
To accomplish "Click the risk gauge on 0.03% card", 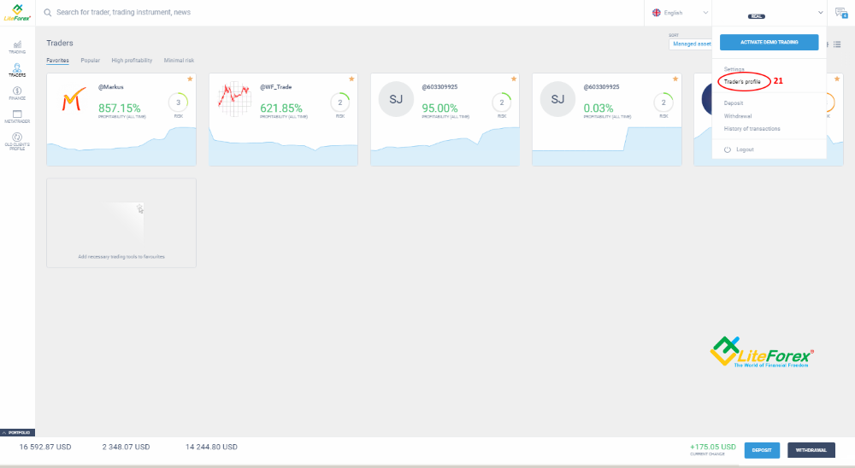I will [x=663, y=102].
